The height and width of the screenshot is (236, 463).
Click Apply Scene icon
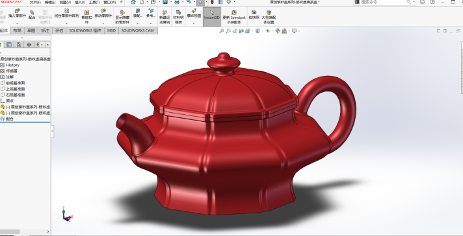[284, 30]
